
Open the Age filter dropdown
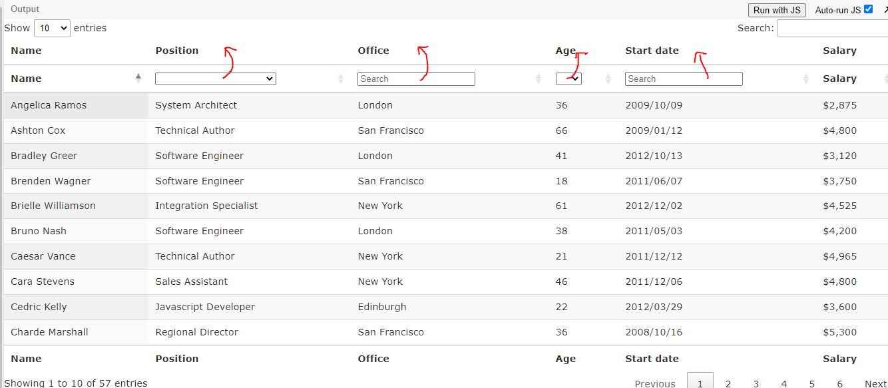coord(568,78)
